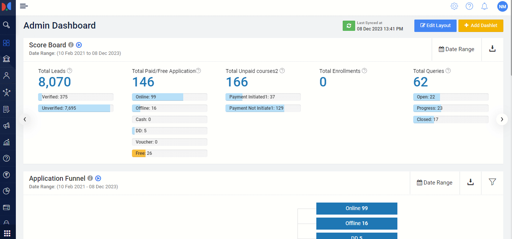The image size is (512, 239).
Task: Open the institution building icon in sidebar
Action: (x=6, y=59)
